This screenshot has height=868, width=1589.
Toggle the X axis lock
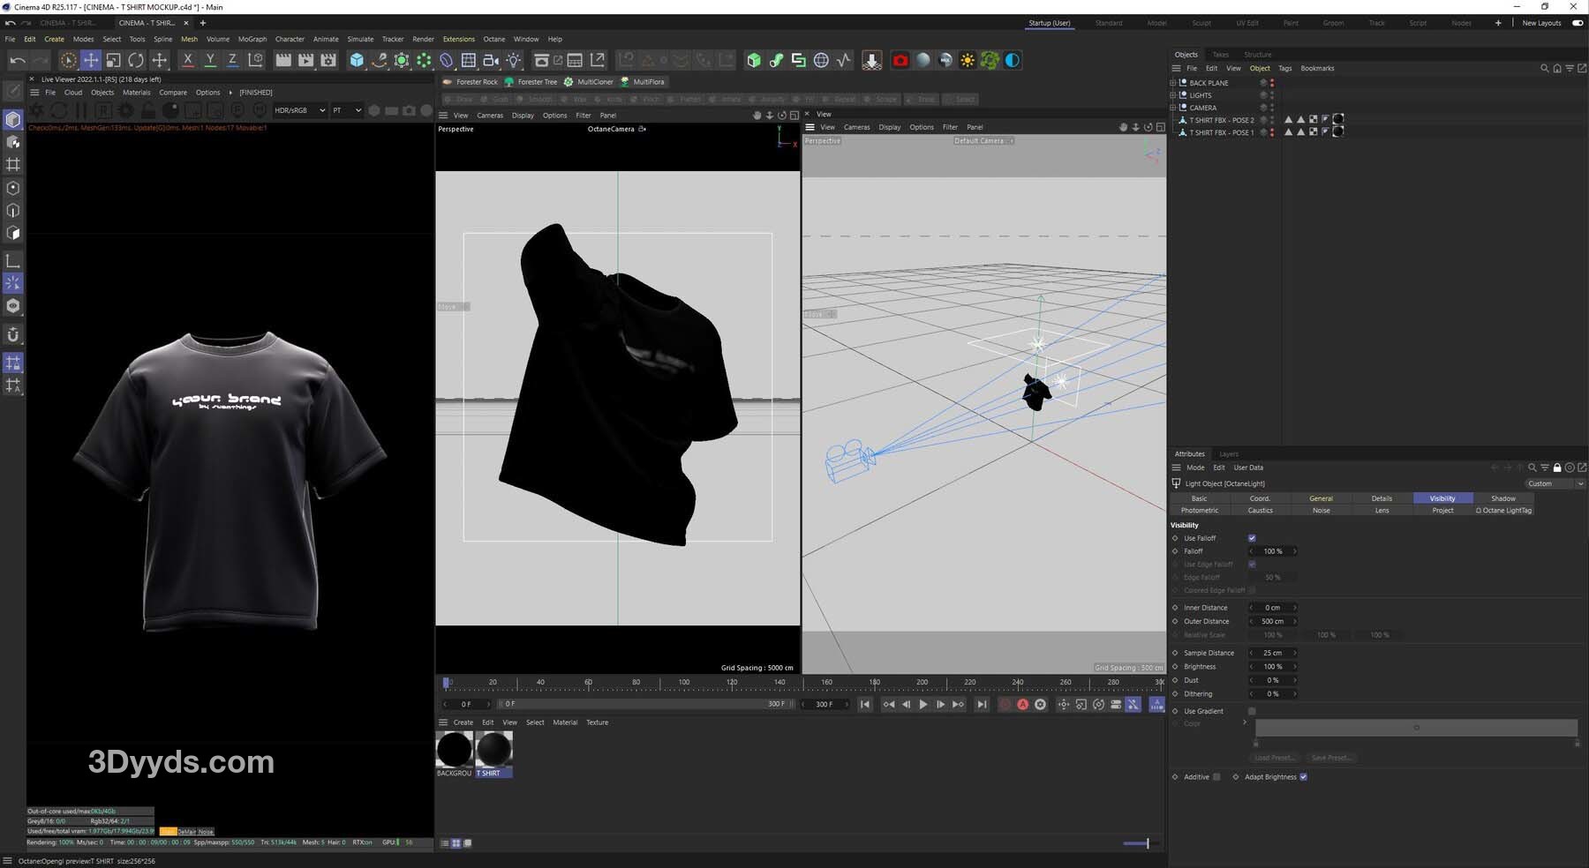(x=187, y=60)
